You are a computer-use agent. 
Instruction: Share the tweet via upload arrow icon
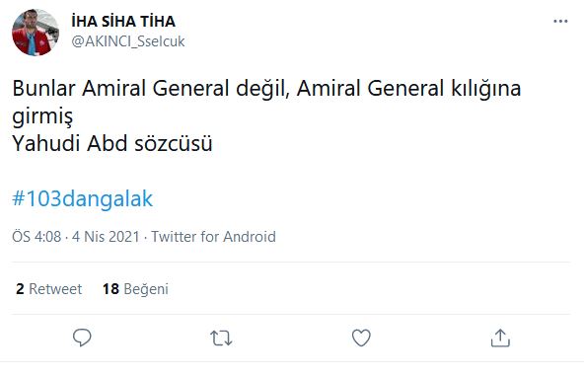(x=500, y=339)
